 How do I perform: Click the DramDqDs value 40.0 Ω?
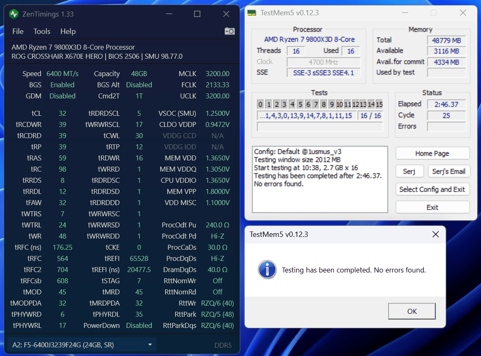click(x=217, y=270)
